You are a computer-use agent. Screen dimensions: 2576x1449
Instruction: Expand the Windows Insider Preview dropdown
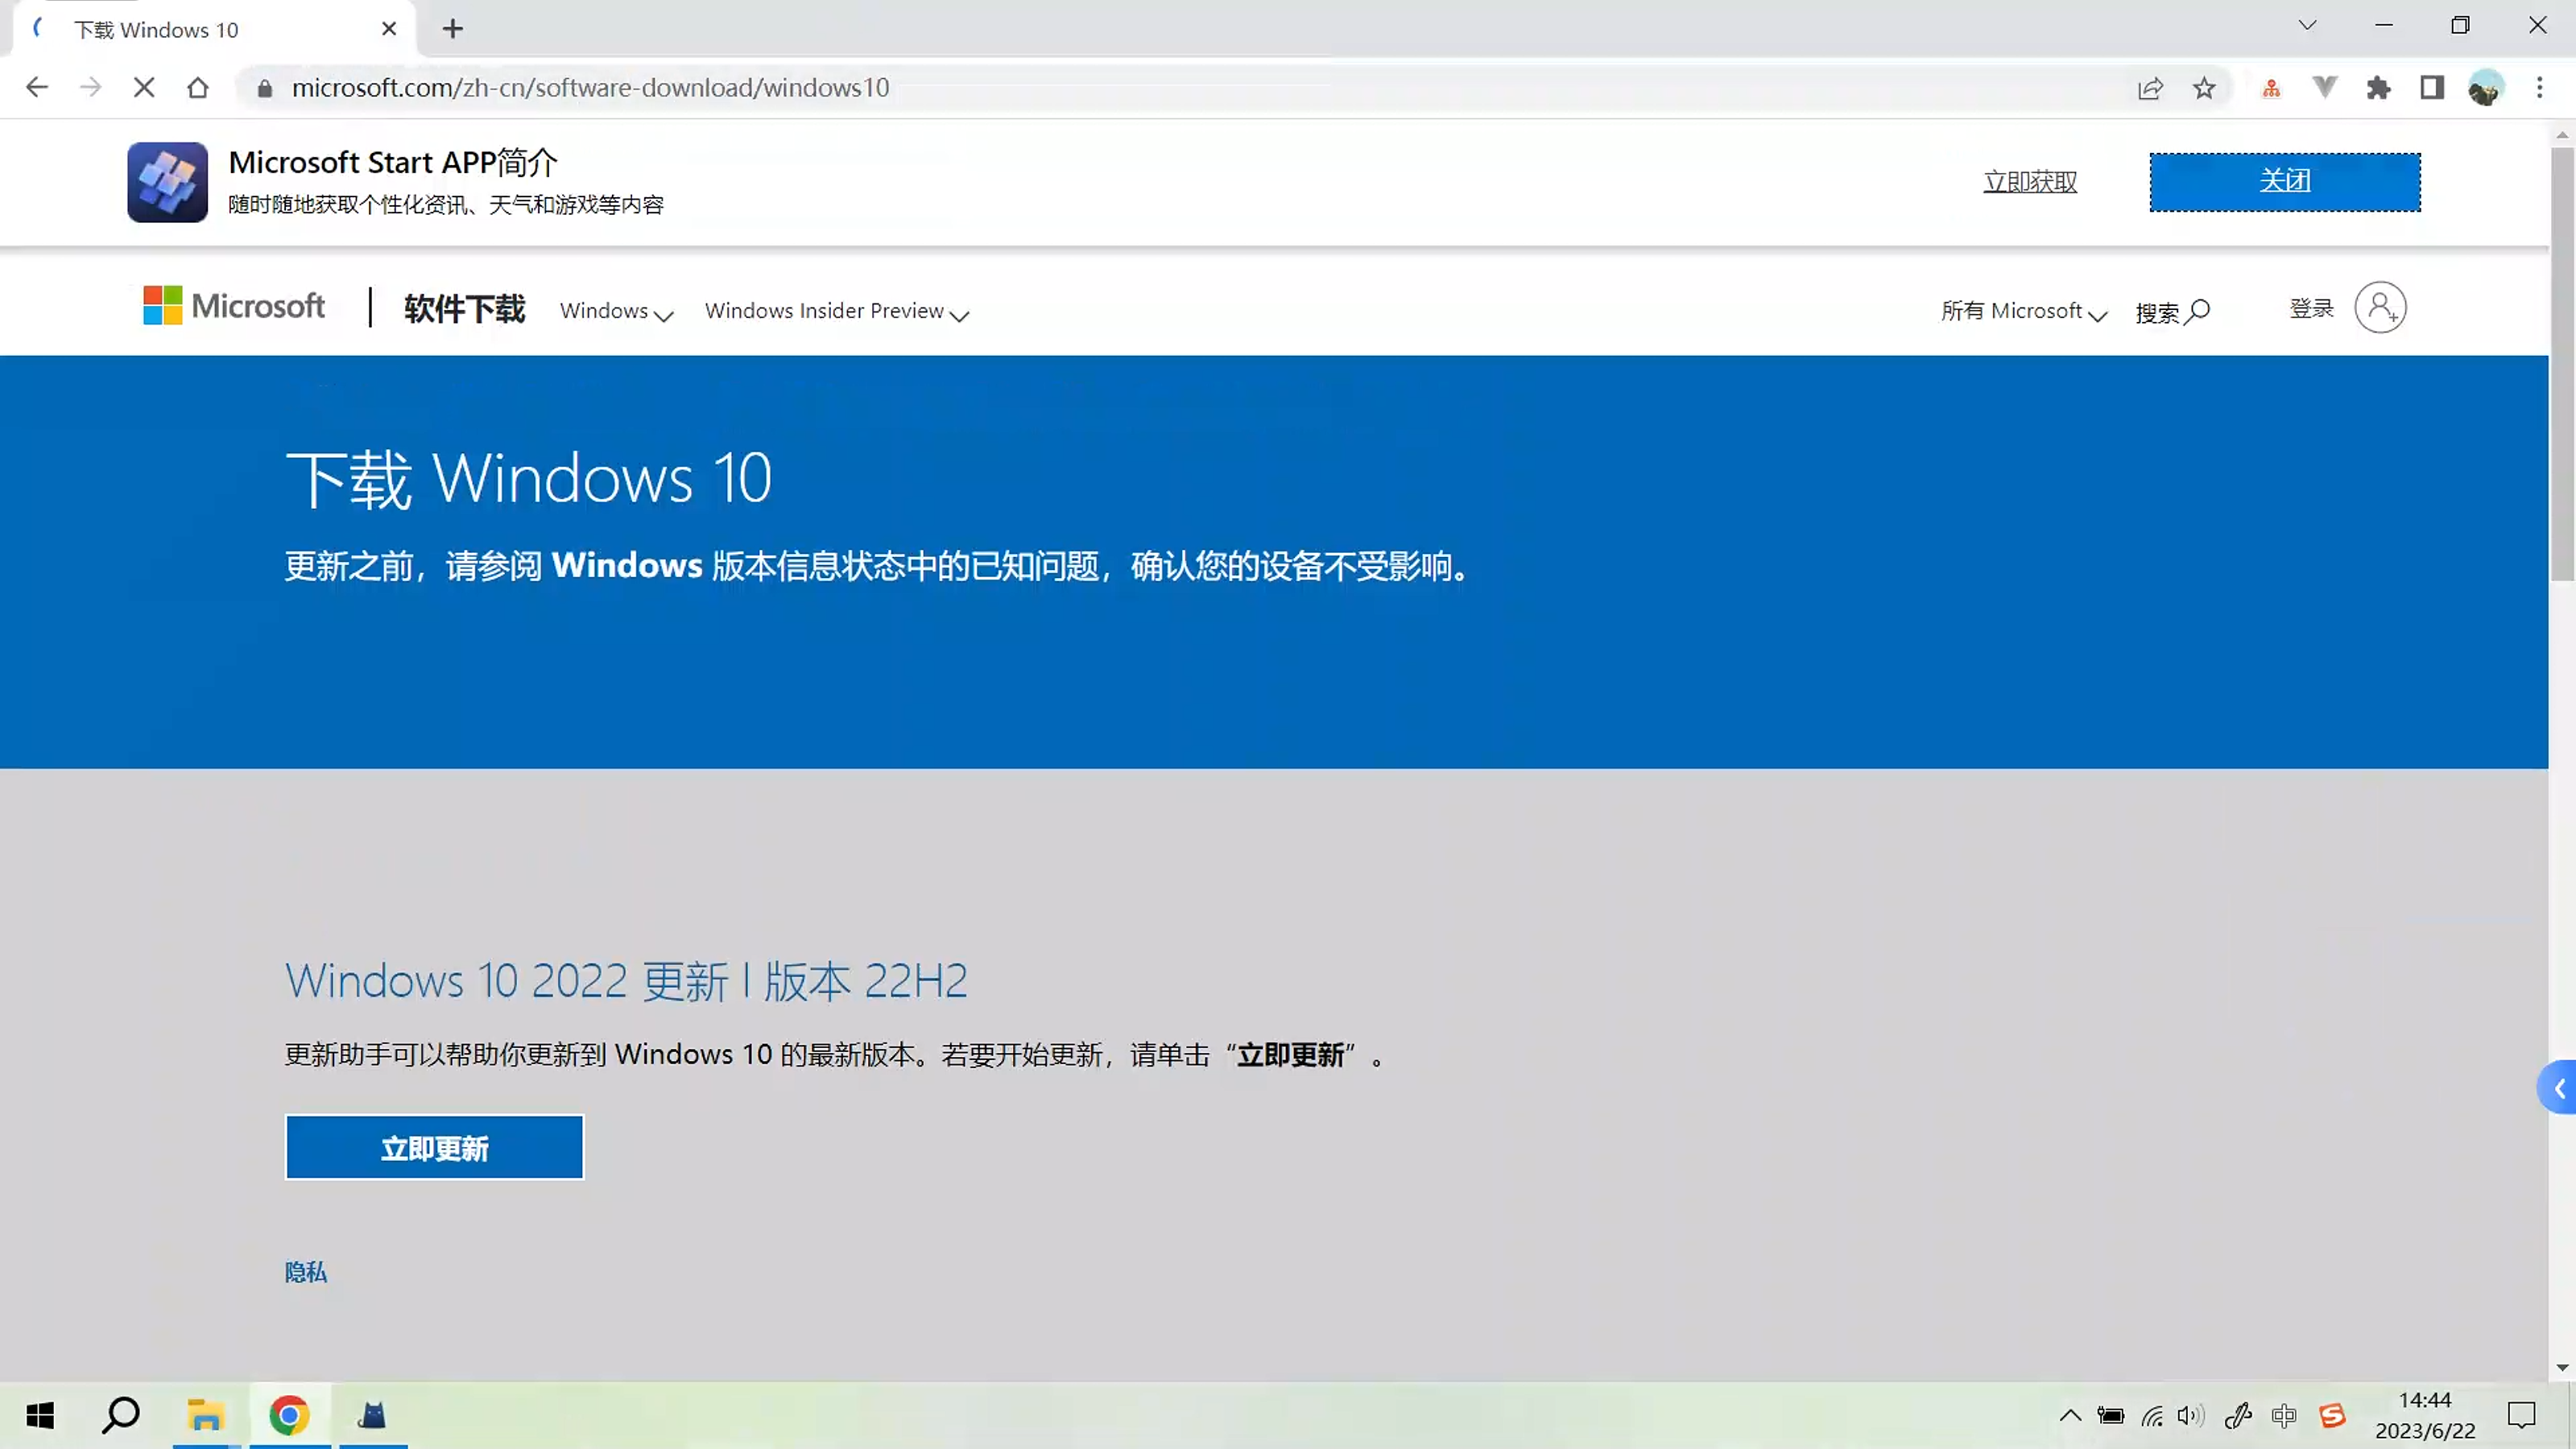point(837,311)
